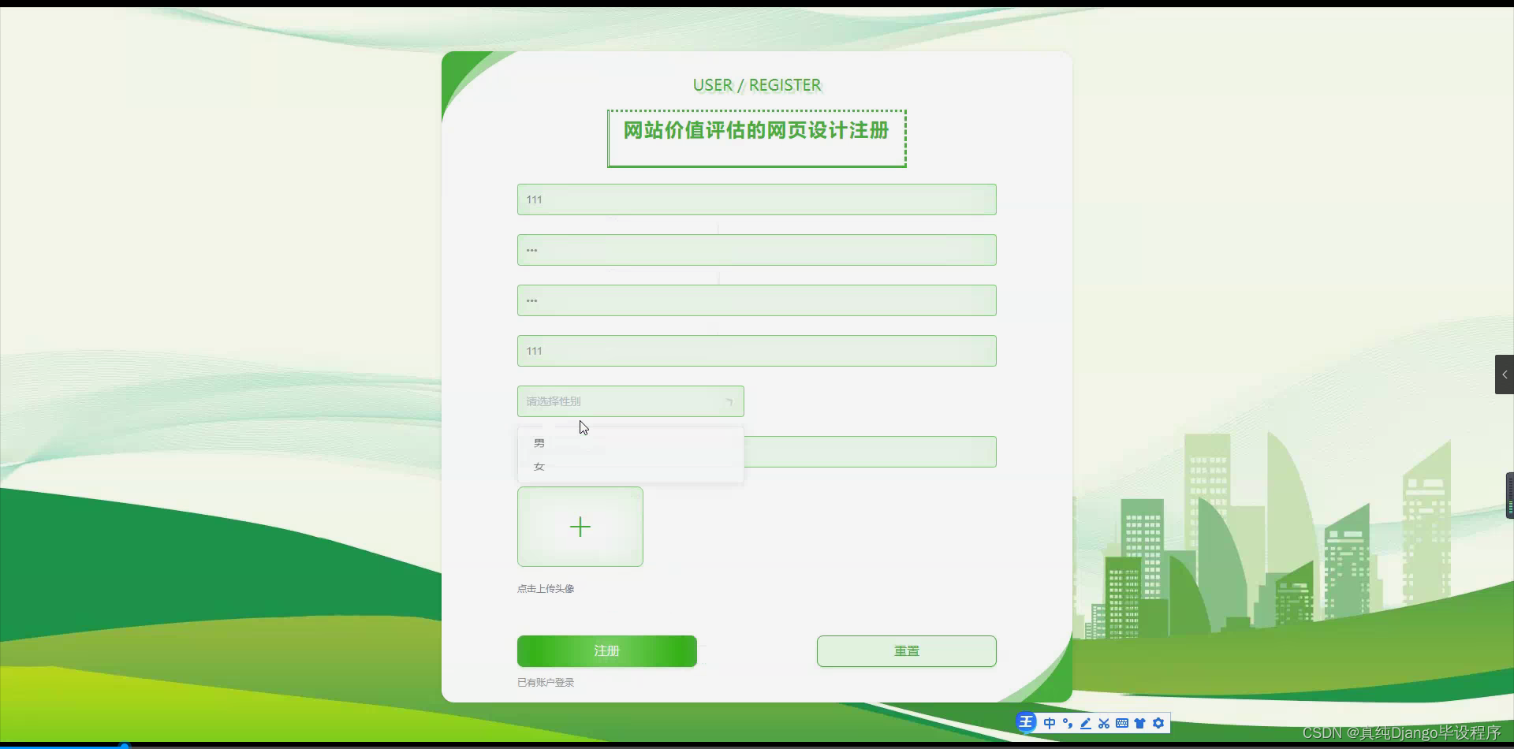Click the confirm password input field
Screen dimensions: 1514x749
coord(755,300)
